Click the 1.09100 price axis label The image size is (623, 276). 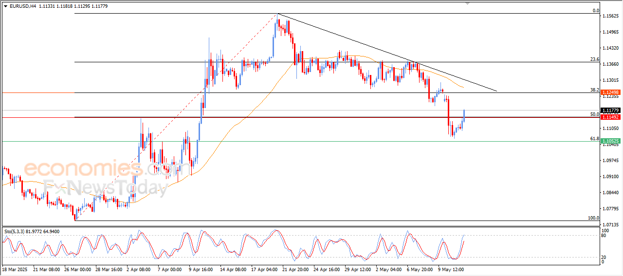coord(610,177)
